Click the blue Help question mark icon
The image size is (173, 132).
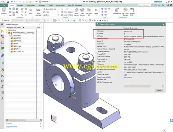pyautogui.click(x=163, y=5)
